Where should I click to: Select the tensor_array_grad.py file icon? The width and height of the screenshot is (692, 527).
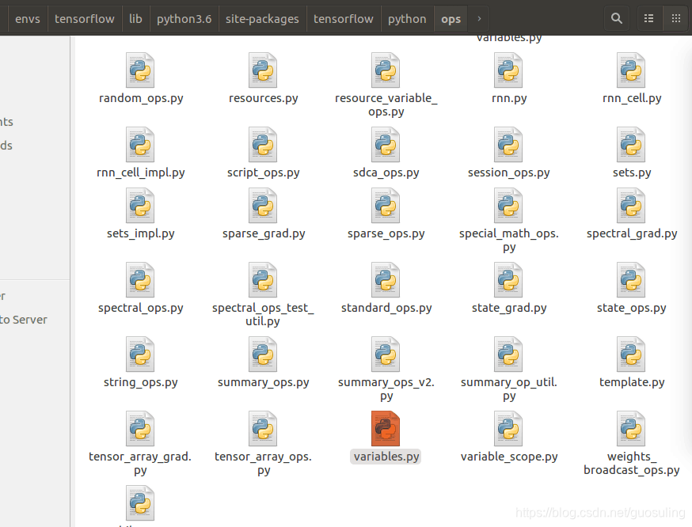tap(140, 429)
